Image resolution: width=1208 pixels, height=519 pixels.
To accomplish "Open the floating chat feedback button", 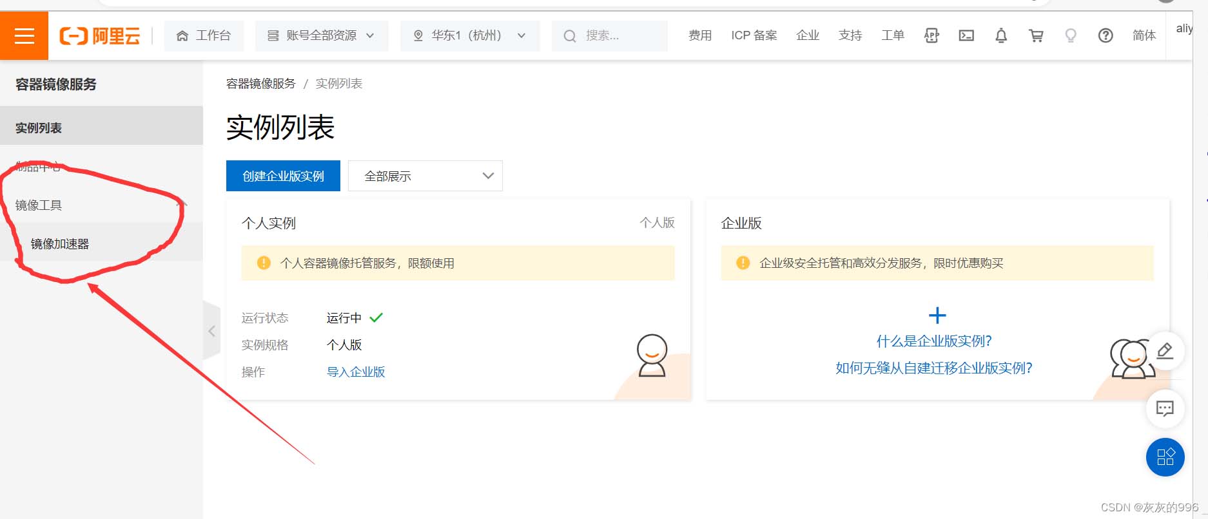I will click(1165, 408).
